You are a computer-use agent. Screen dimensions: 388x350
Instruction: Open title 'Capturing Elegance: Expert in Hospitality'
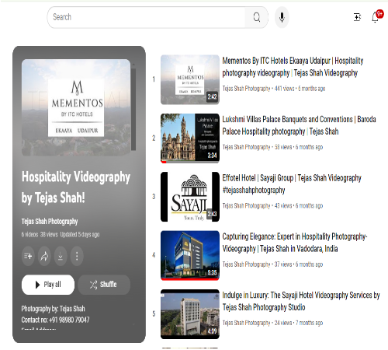(295, 243)
